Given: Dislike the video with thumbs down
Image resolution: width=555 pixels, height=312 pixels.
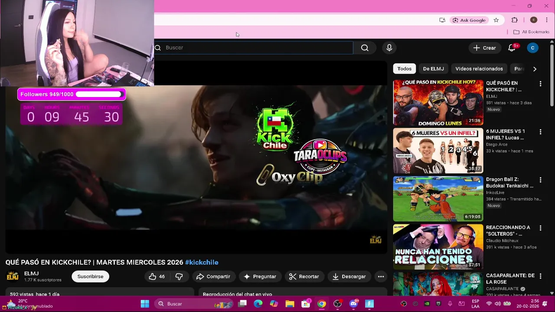Looking at the screenshot, I should 179,276.
